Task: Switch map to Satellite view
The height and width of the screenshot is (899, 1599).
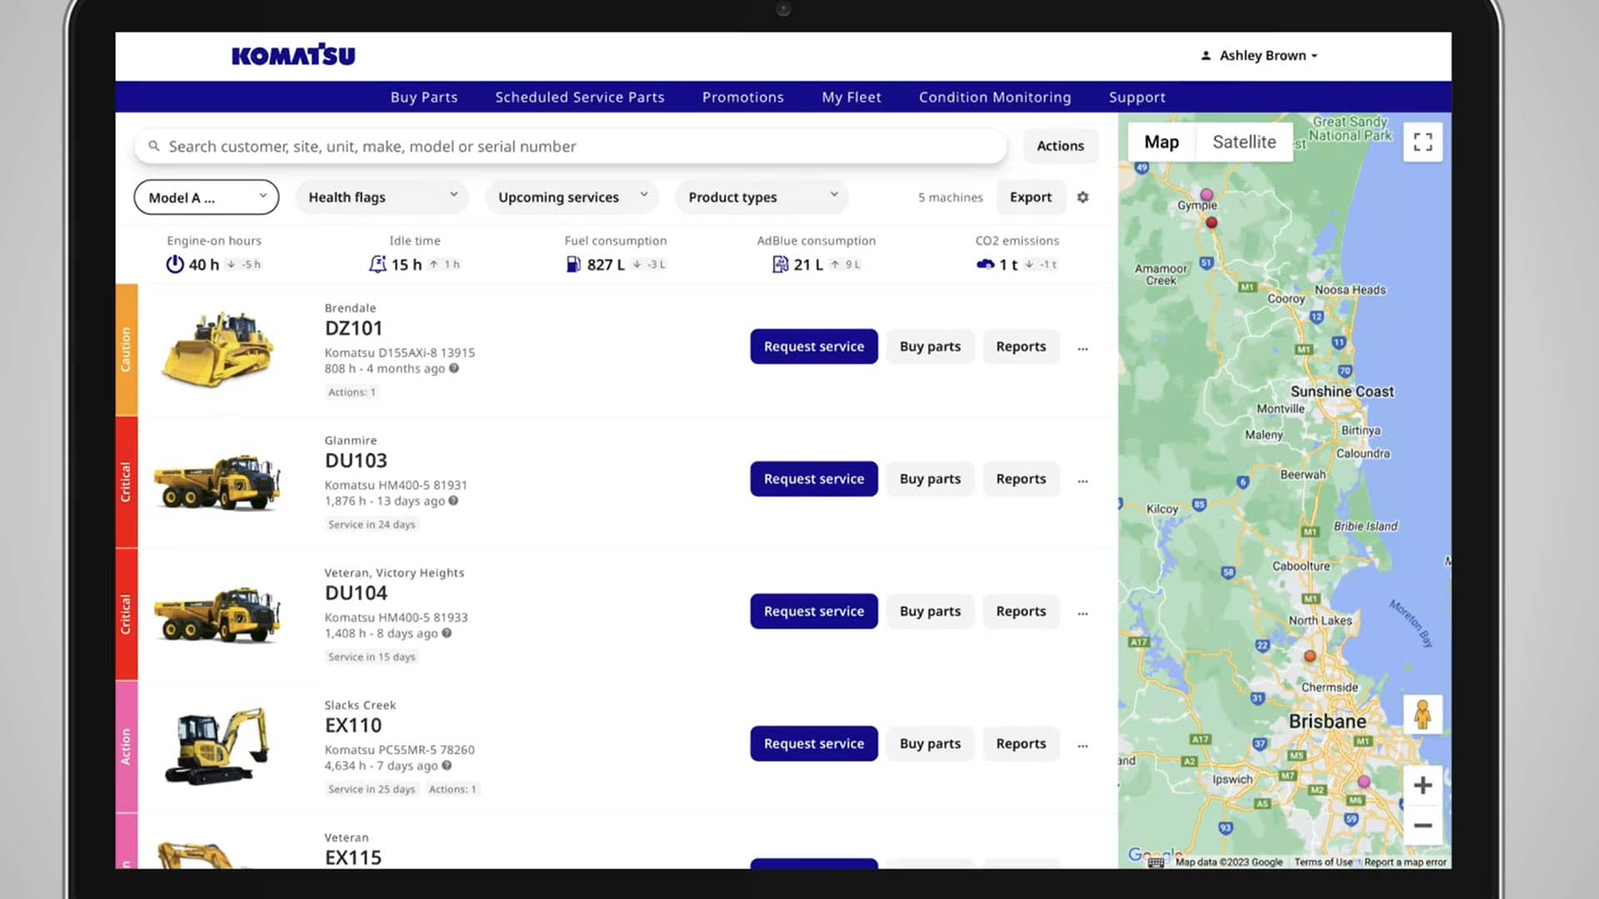Action: tap(1243, 142)
